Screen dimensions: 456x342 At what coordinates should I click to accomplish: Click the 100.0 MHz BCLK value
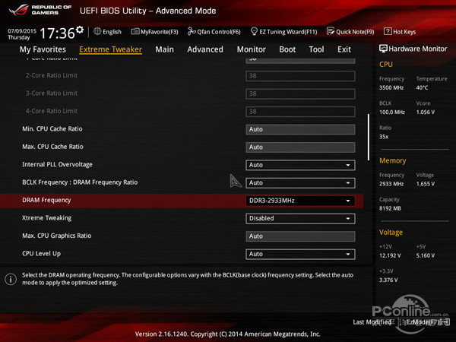pyautogui.click(x=392, y=112)
